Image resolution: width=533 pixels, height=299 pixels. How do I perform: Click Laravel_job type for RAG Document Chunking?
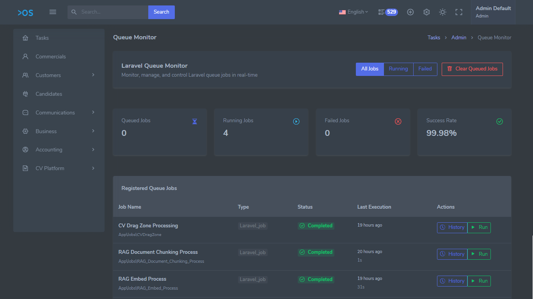253,252
